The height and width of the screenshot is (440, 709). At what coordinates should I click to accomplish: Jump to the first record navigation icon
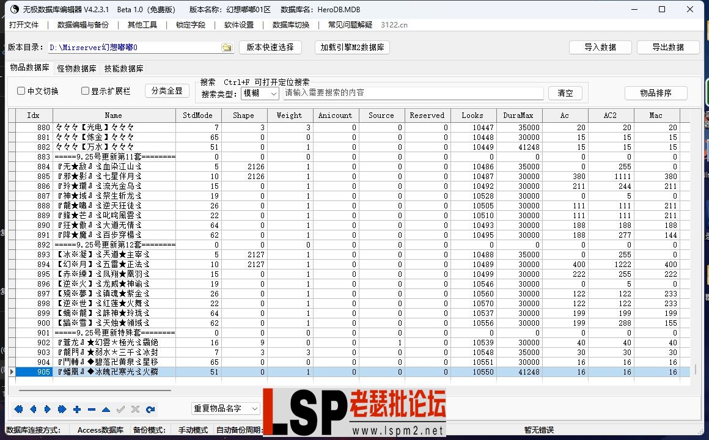[x=18, y=409]
